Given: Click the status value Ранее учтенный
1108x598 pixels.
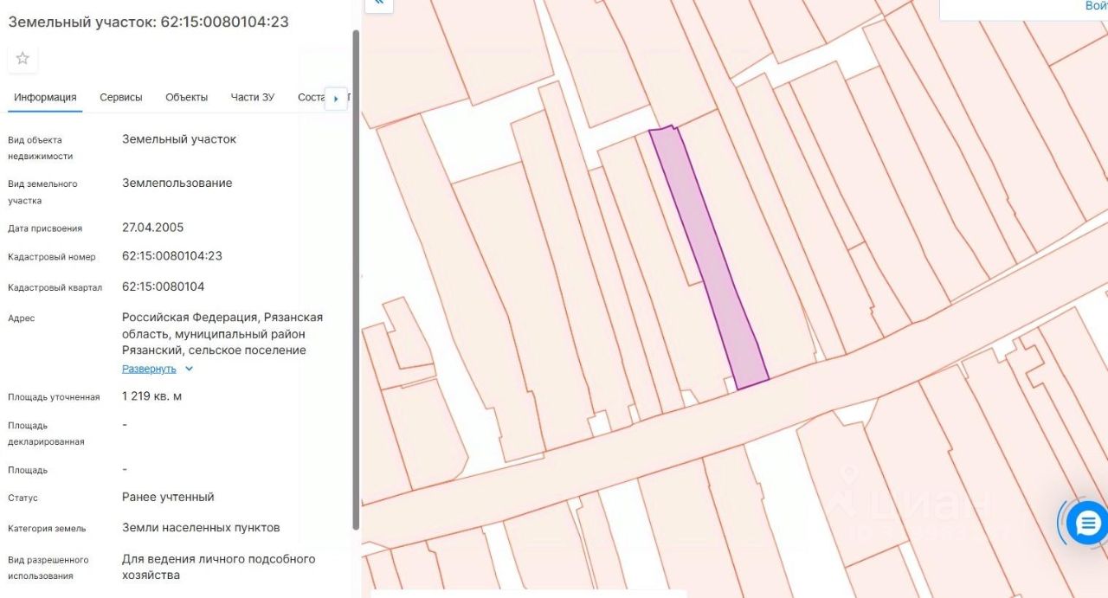Looking at the screenshot, I should pyautogui.click(x=168, y=498).
